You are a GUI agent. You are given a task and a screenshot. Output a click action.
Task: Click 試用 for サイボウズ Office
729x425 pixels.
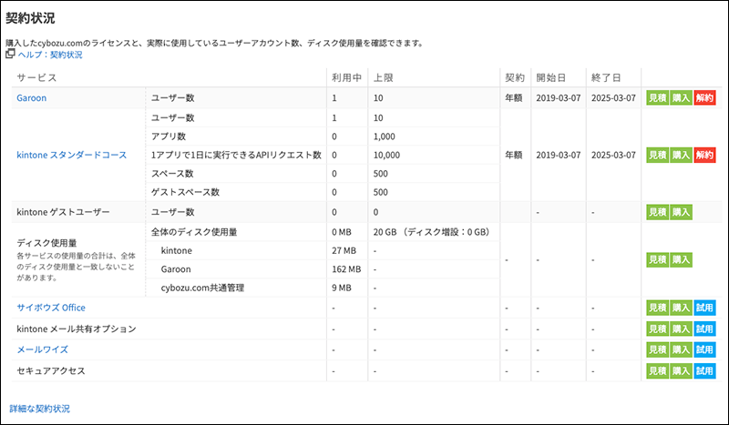[x=704, y=308]
